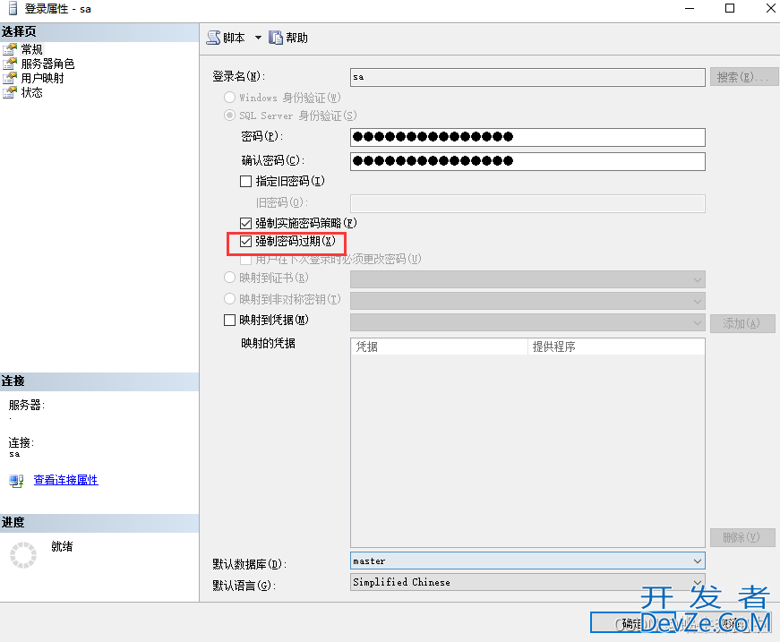Open the 服务器角色 page
The height and width of the screenshot is (642, 780).
[x=47, y=64]
